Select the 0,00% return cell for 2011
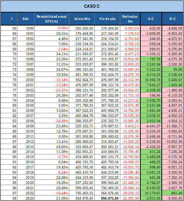The width and height of the screenshot is (184, 201). (52, 136)
